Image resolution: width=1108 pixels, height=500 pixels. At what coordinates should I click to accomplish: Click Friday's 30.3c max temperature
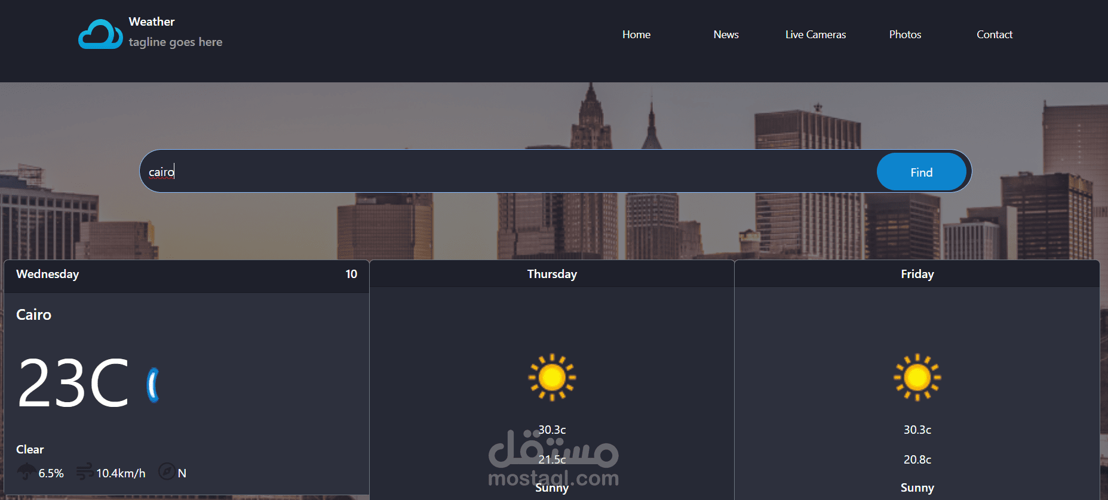tap(917, 430)
